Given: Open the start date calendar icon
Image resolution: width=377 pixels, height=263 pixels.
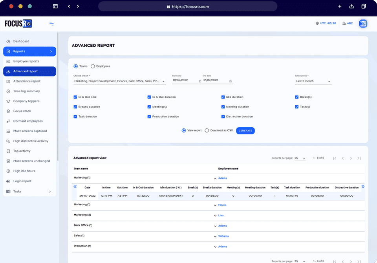Looking at the screenshot, I should click(x=200, y=81).
